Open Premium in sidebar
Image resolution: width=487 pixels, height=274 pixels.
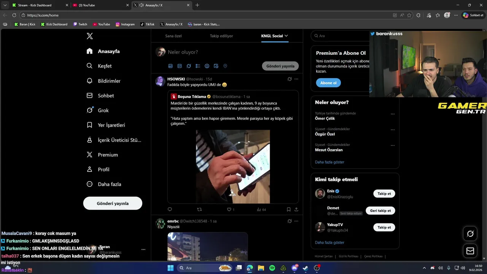coord(102,155)
